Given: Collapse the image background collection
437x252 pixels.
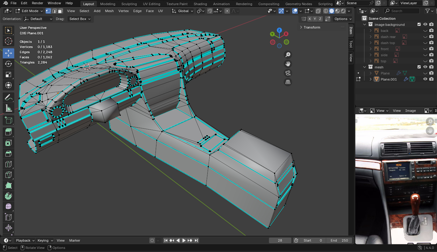Looking at the screenshot, I should pyautogui.click(x=365, y=25).
